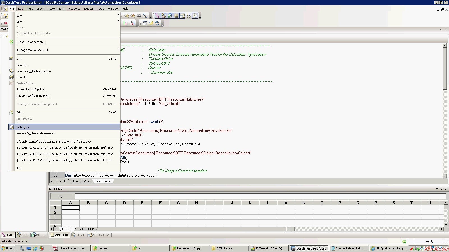Click the Record red circle button

coord(6,23)
